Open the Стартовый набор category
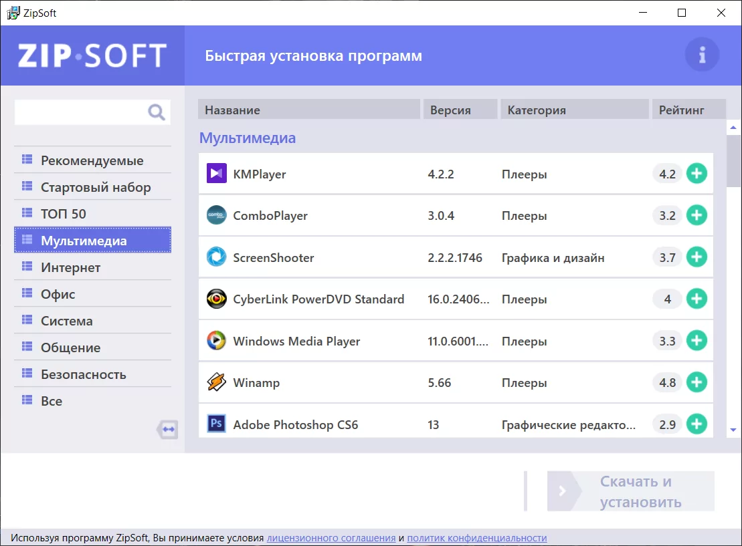 (x=93, y=187)
